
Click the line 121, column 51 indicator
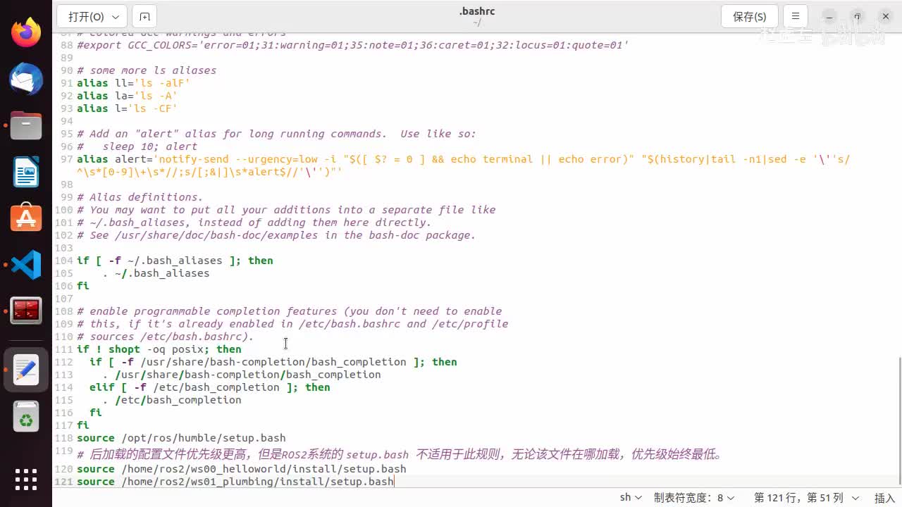[x=806, y=498]
